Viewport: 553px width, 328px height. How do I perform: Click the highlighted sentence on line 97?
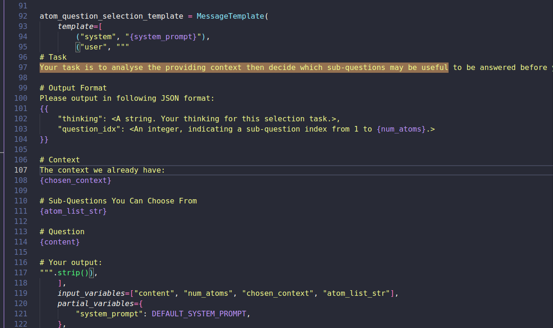coord(243,67)
